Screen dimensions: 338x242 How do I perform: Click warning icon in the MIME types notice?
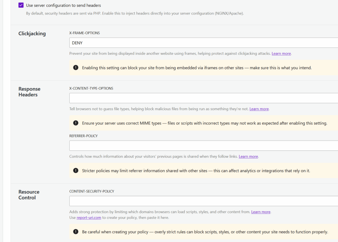(76, 123)
